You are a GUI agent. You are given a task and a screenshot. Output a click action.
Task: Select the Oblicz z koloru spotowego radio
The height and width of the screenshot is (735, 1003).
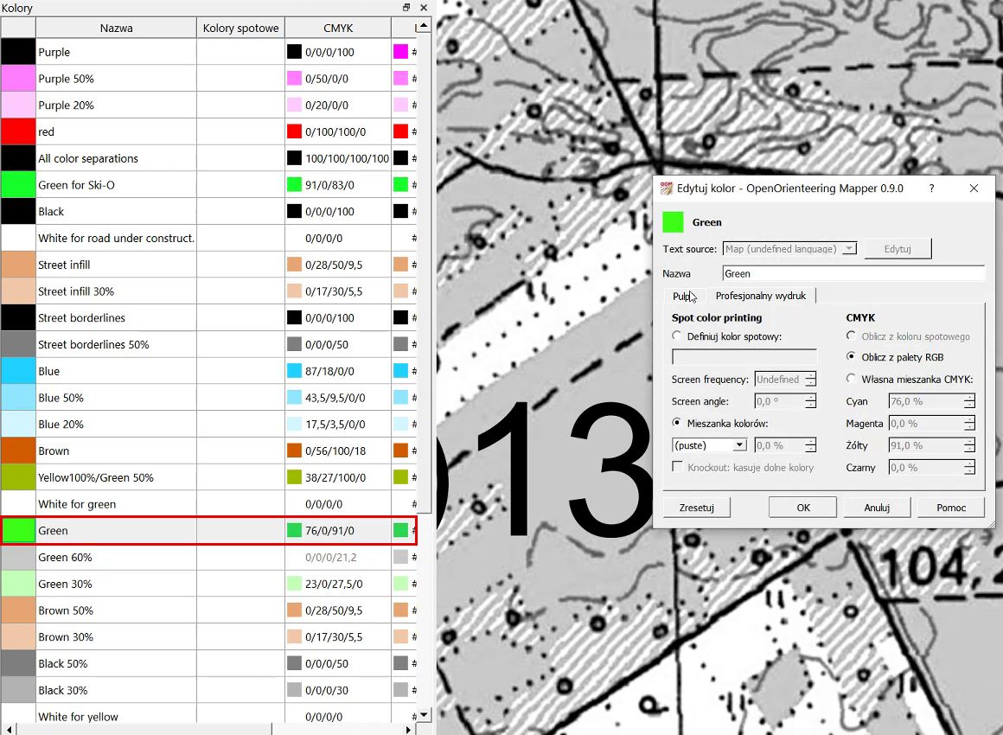click(x=851, y=336)
